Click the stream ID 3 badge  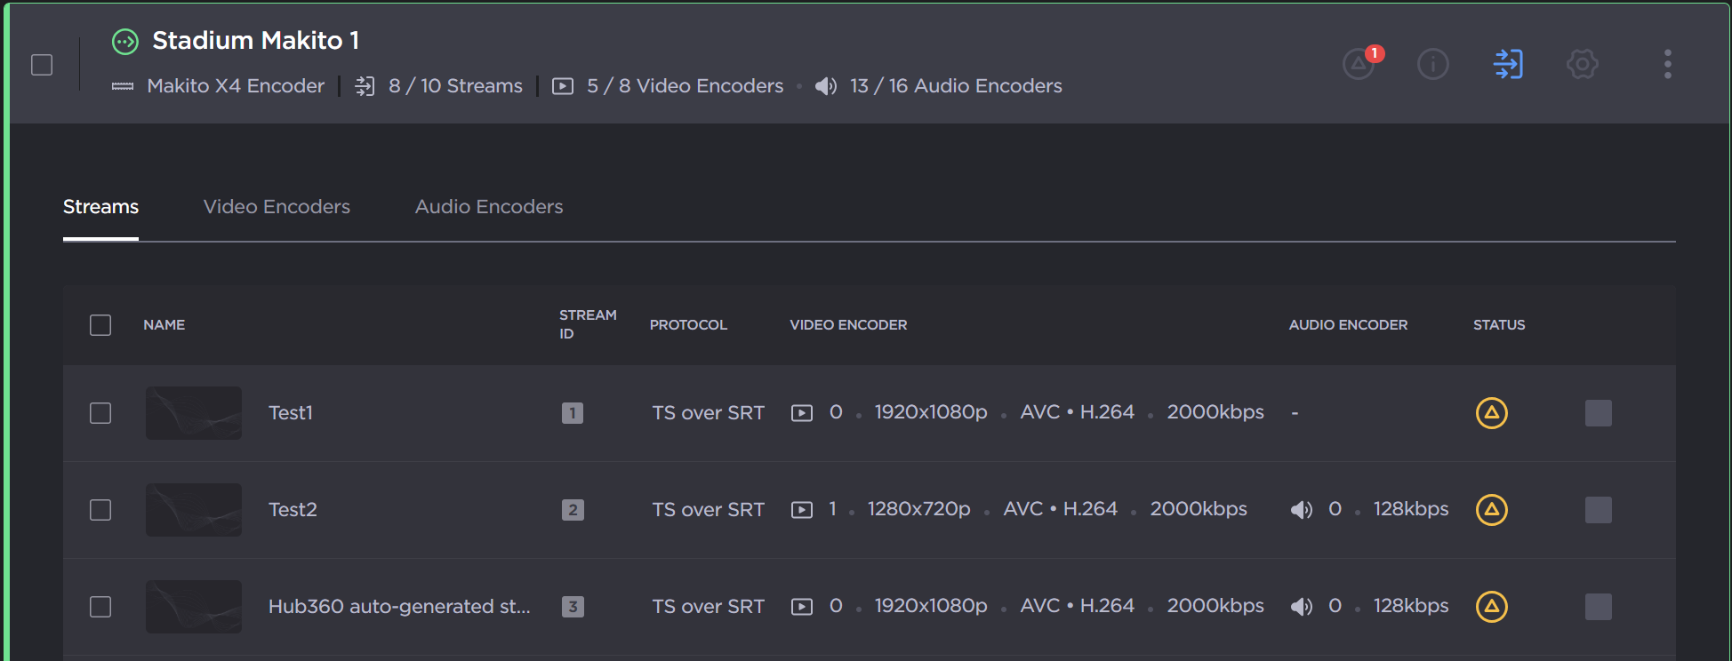(573, 607)
